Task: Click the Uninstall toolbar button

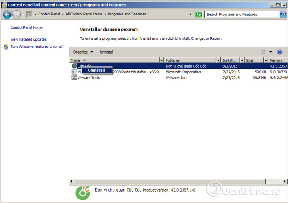Action: (106, 52)
